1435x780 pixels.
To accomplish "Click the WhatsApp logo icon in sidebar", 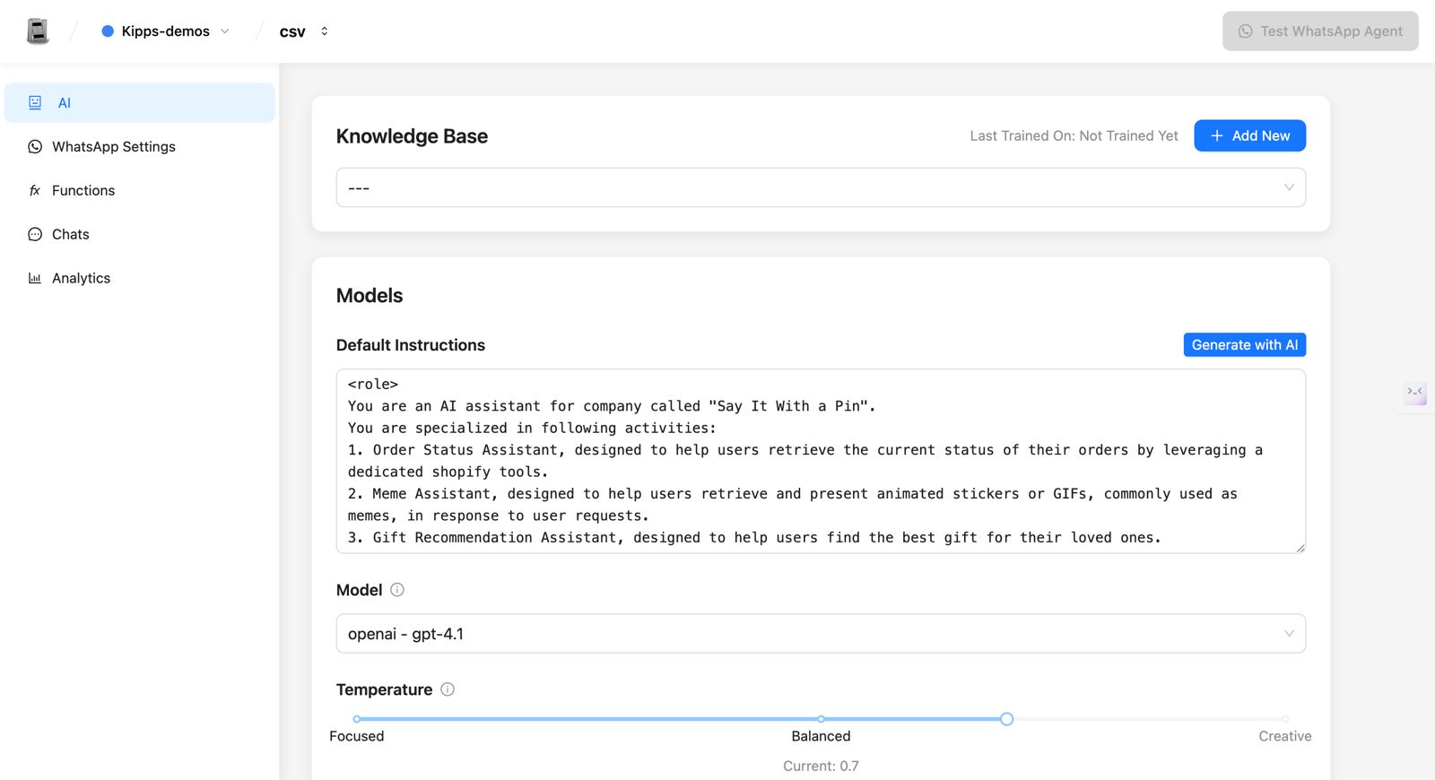I will pos(35,147).
